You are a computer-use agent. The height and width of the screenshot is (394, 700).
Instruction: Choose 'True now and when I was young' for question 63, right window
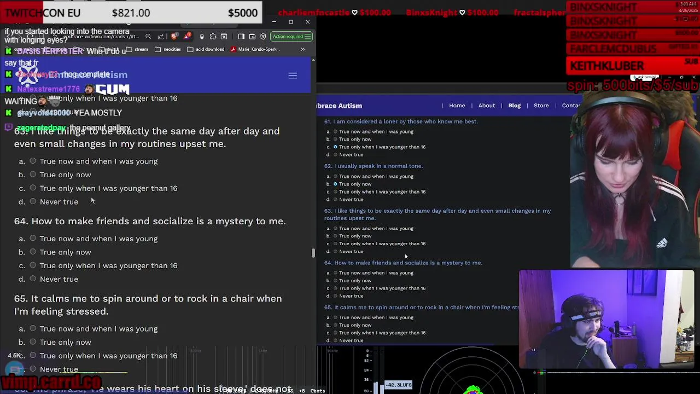tap(335, 228)
